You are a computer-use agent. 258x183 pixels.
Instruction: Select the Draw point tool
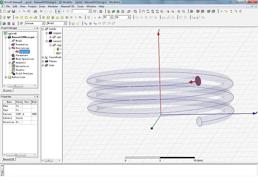95,18
